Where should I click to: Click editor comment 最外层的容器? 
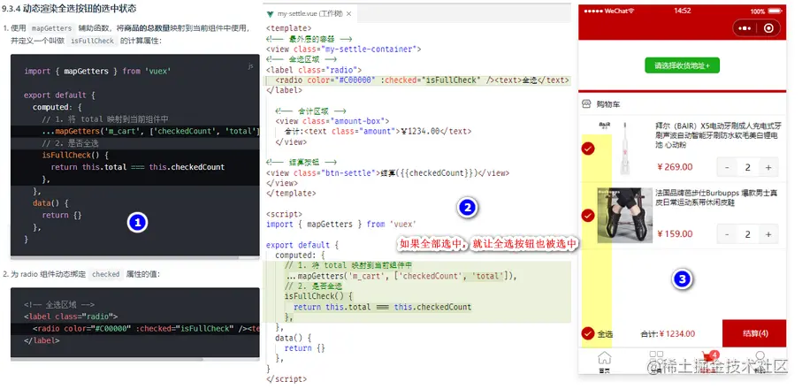[x=311, y=40]
